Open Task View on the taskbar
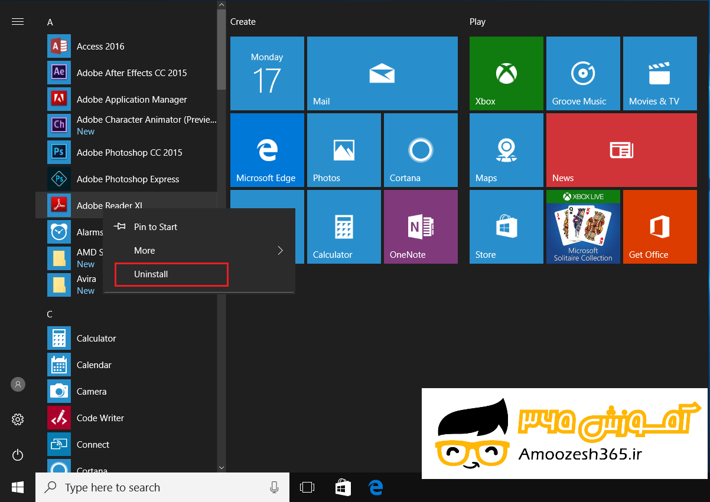 [x=307, y=487]
